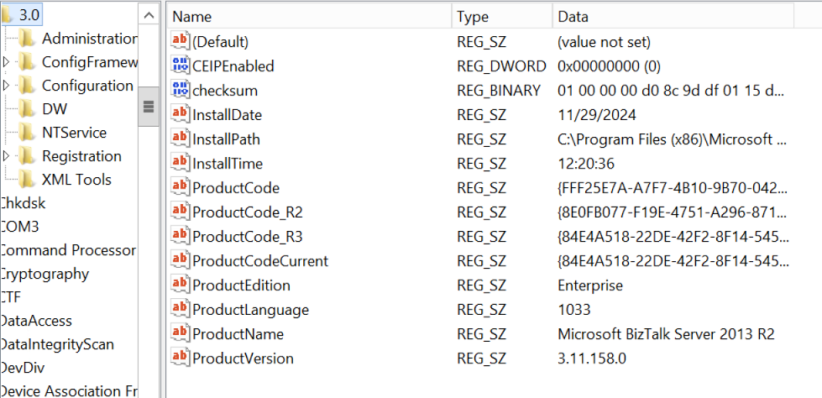This screenshot has width=822, height=398.
Task: Click the ConfigFramework folder icon
Action: point(26,62)
